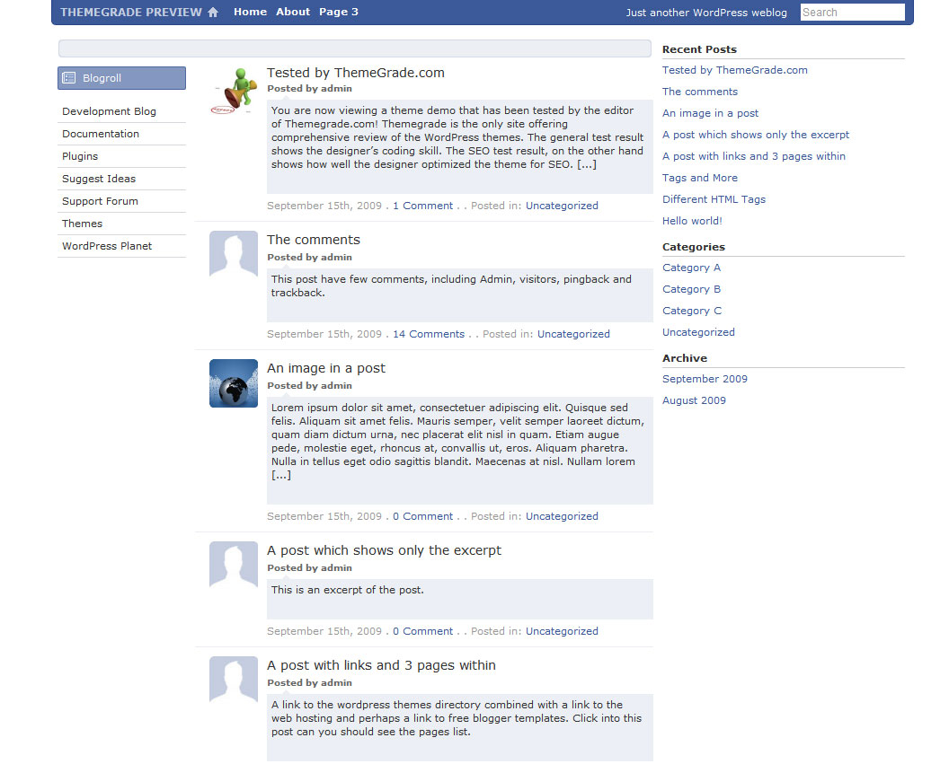Open Development Blog from the Blogroll
949x764 pixels.
pyautogui.click(x=109, y=111)
